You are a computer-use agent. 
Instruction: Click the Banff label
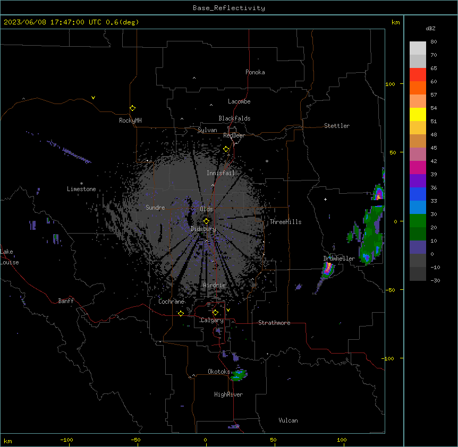[66, 301]
